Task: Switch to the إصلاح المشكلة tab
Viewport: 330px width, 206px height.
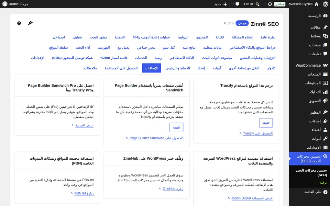Action: tap(242, 37)
